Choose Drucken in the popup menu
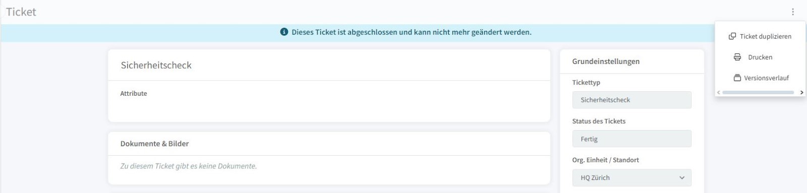This screenshot has width=807, height=193. click(x=760, y=57)
